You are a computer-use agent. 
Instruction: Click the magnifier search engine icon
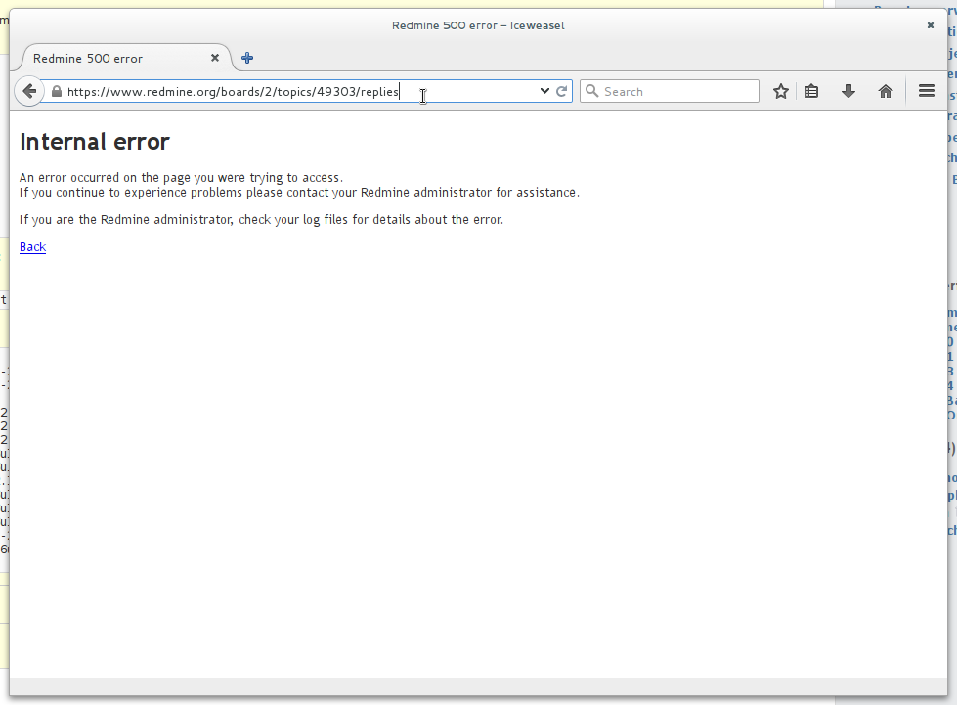point(591,91)
